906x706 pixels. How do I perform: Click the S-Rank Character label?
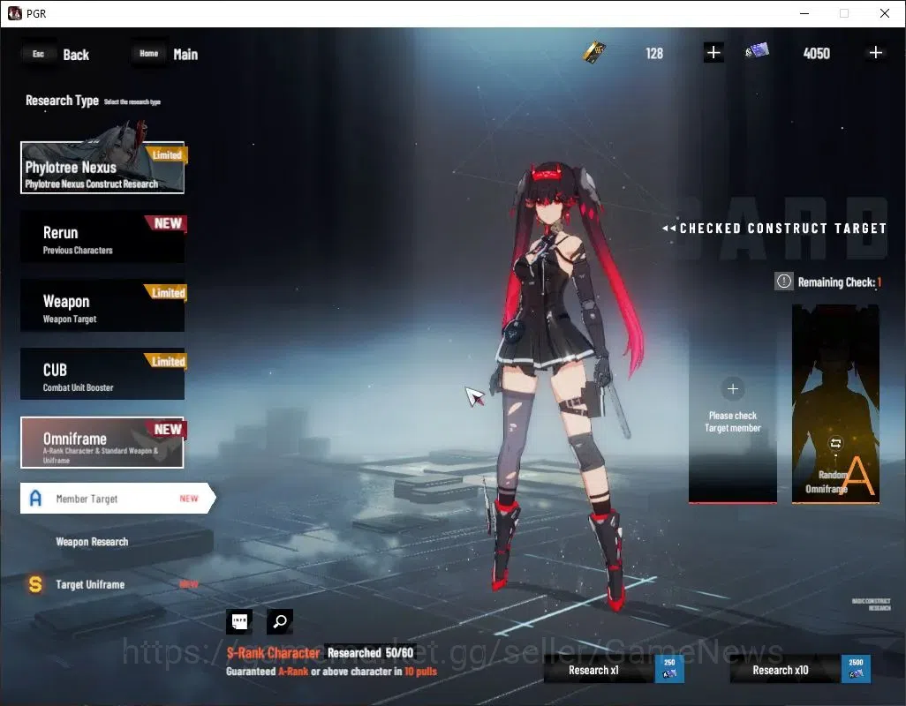tap(274, 653)
